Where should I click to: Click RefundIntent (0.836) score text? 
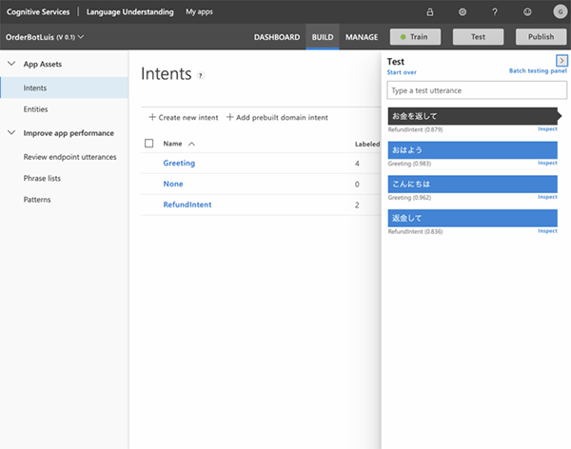tap(415, 231)
